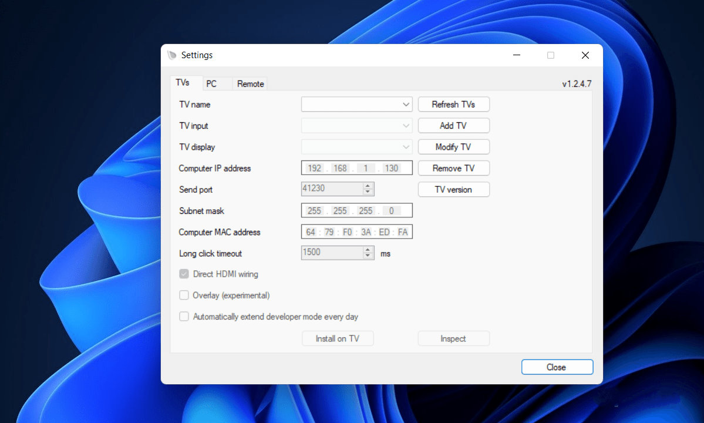Click the Subnet mask field
704x423 pixels.
[x=356, y=211]
